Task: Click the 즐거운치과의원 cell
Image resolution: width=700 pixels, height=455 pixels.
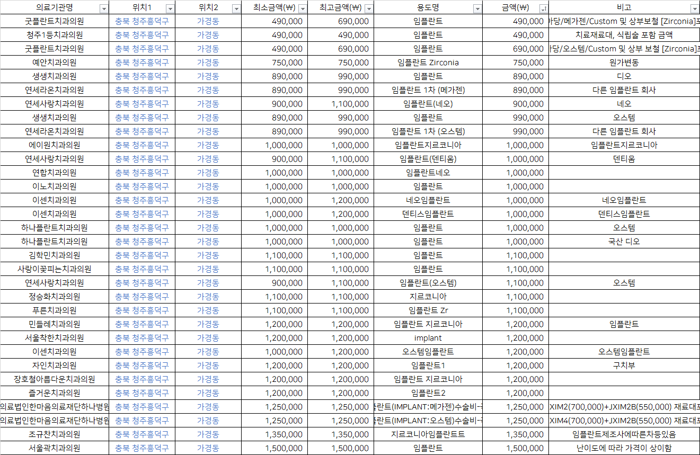Action: [x=55, y=393]
